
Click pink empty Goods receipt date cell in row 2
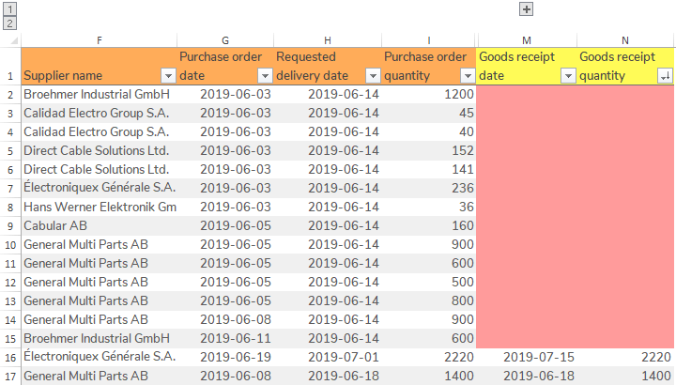tap(527, 95)
